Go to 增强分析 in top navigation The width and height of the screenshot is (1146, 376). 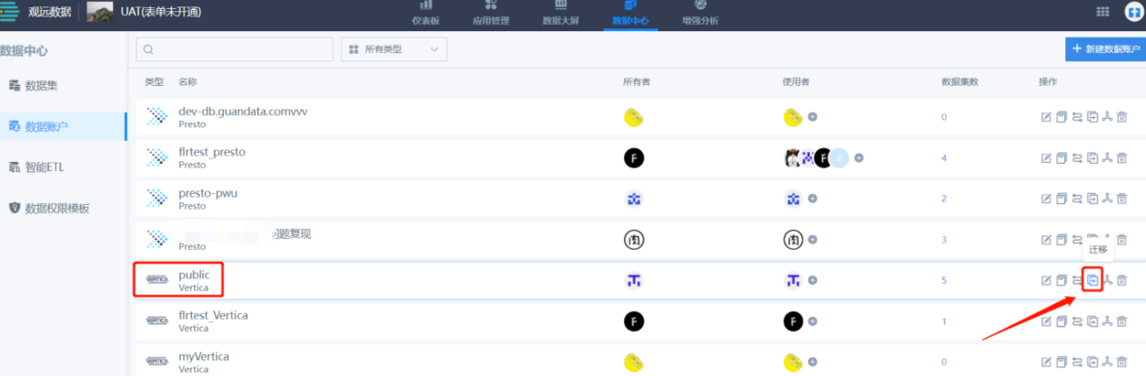tap(700, 14)
